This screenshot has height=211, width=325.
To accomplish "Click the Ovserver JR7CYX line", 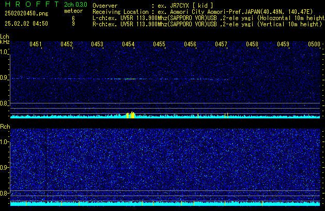I will [153, 6].
